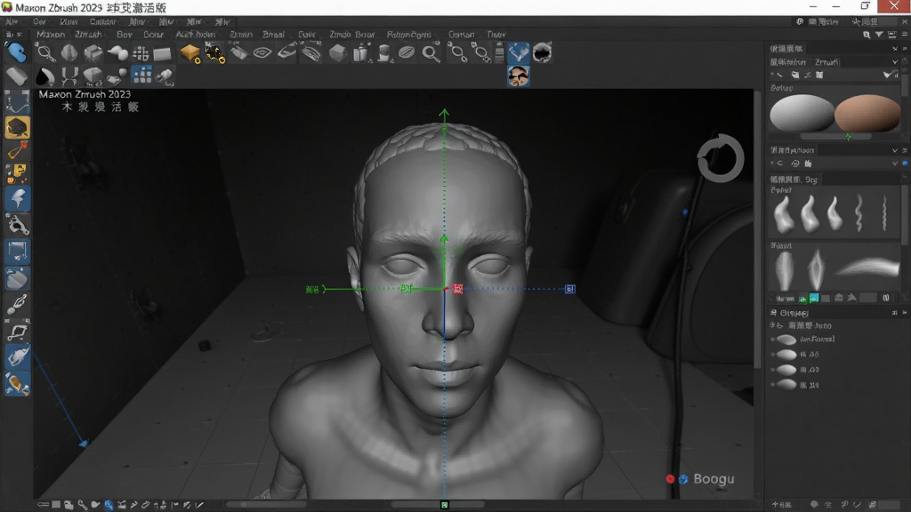Viewport: 911px width, 512px height.
Task: Click the speech bubble icon at panel bottom
Action: (x=815, y=505)
